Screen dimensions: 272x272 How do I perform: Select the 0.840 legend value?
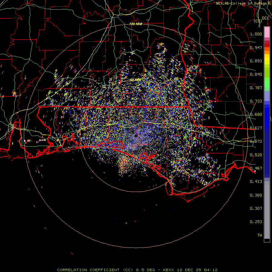(256, 74)
